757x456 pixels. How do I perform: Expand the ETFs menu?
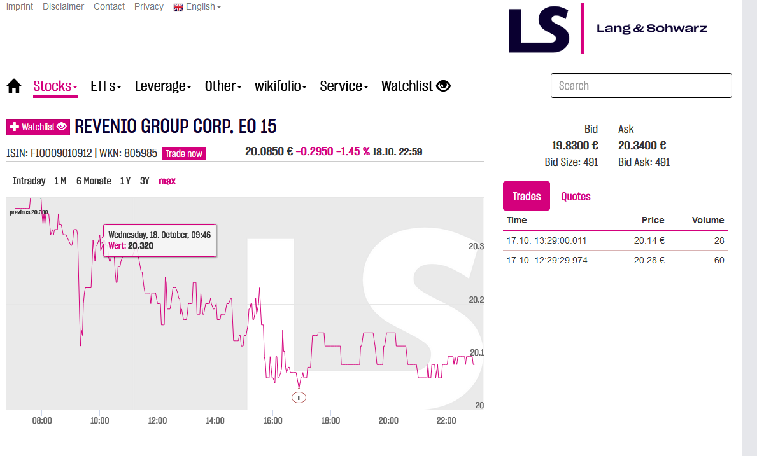pyautogui.click(x=106, y=86)
